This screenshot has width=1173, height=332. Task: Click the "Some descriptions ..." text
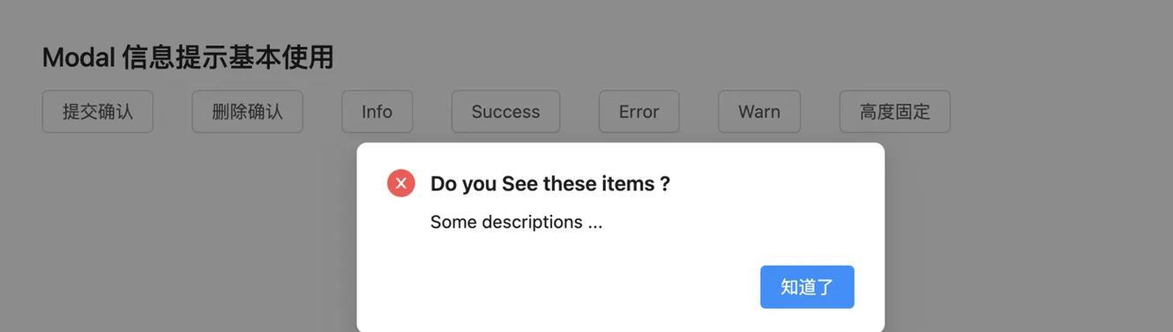[x=517, y=222]
